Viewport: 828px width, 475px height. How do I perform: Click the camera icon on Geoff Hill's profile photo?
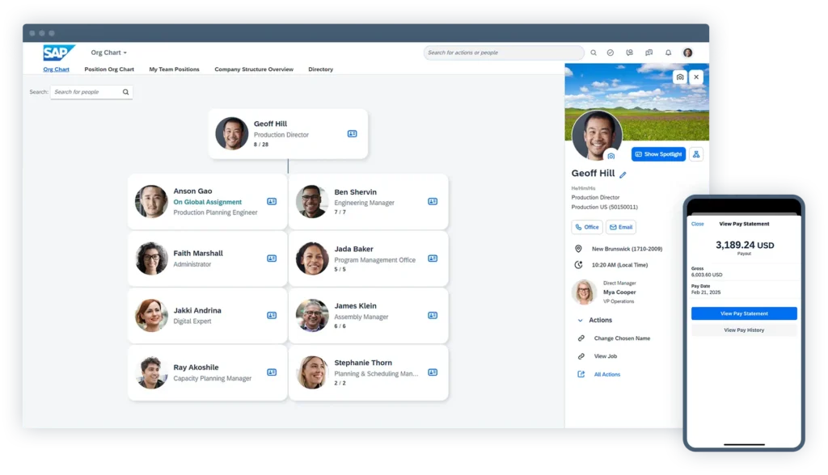pyautogui.click(x=610, y=156)
